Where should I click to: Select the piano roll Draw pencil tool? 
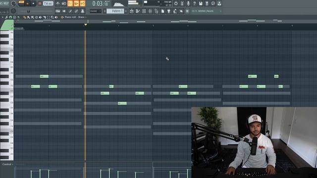coord(25,17)
